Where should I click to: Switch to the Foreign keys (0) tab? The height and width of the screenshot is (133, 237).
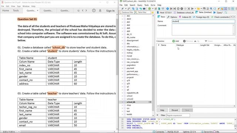click(201, 17)
